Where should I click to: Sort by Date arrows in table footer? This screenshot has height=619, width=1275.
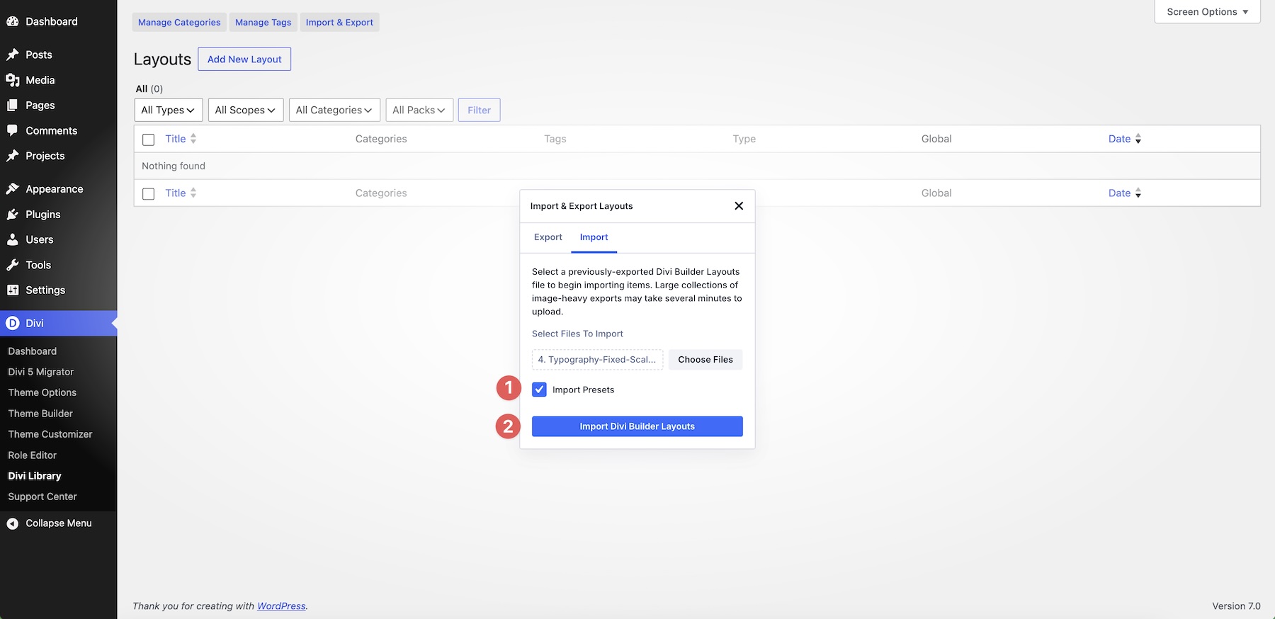tap(1138, 193)
